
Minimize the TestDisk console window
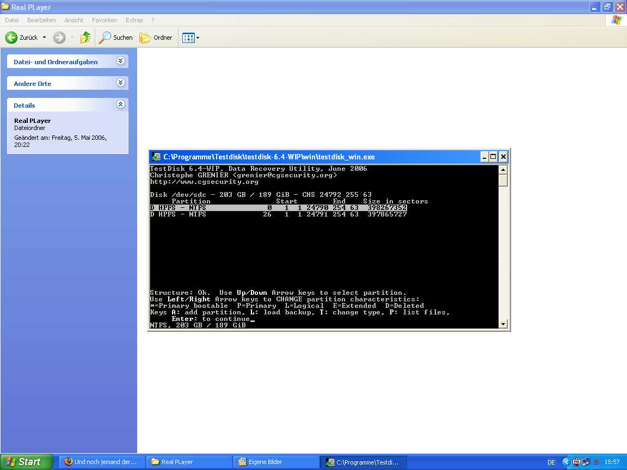point(484,157)
